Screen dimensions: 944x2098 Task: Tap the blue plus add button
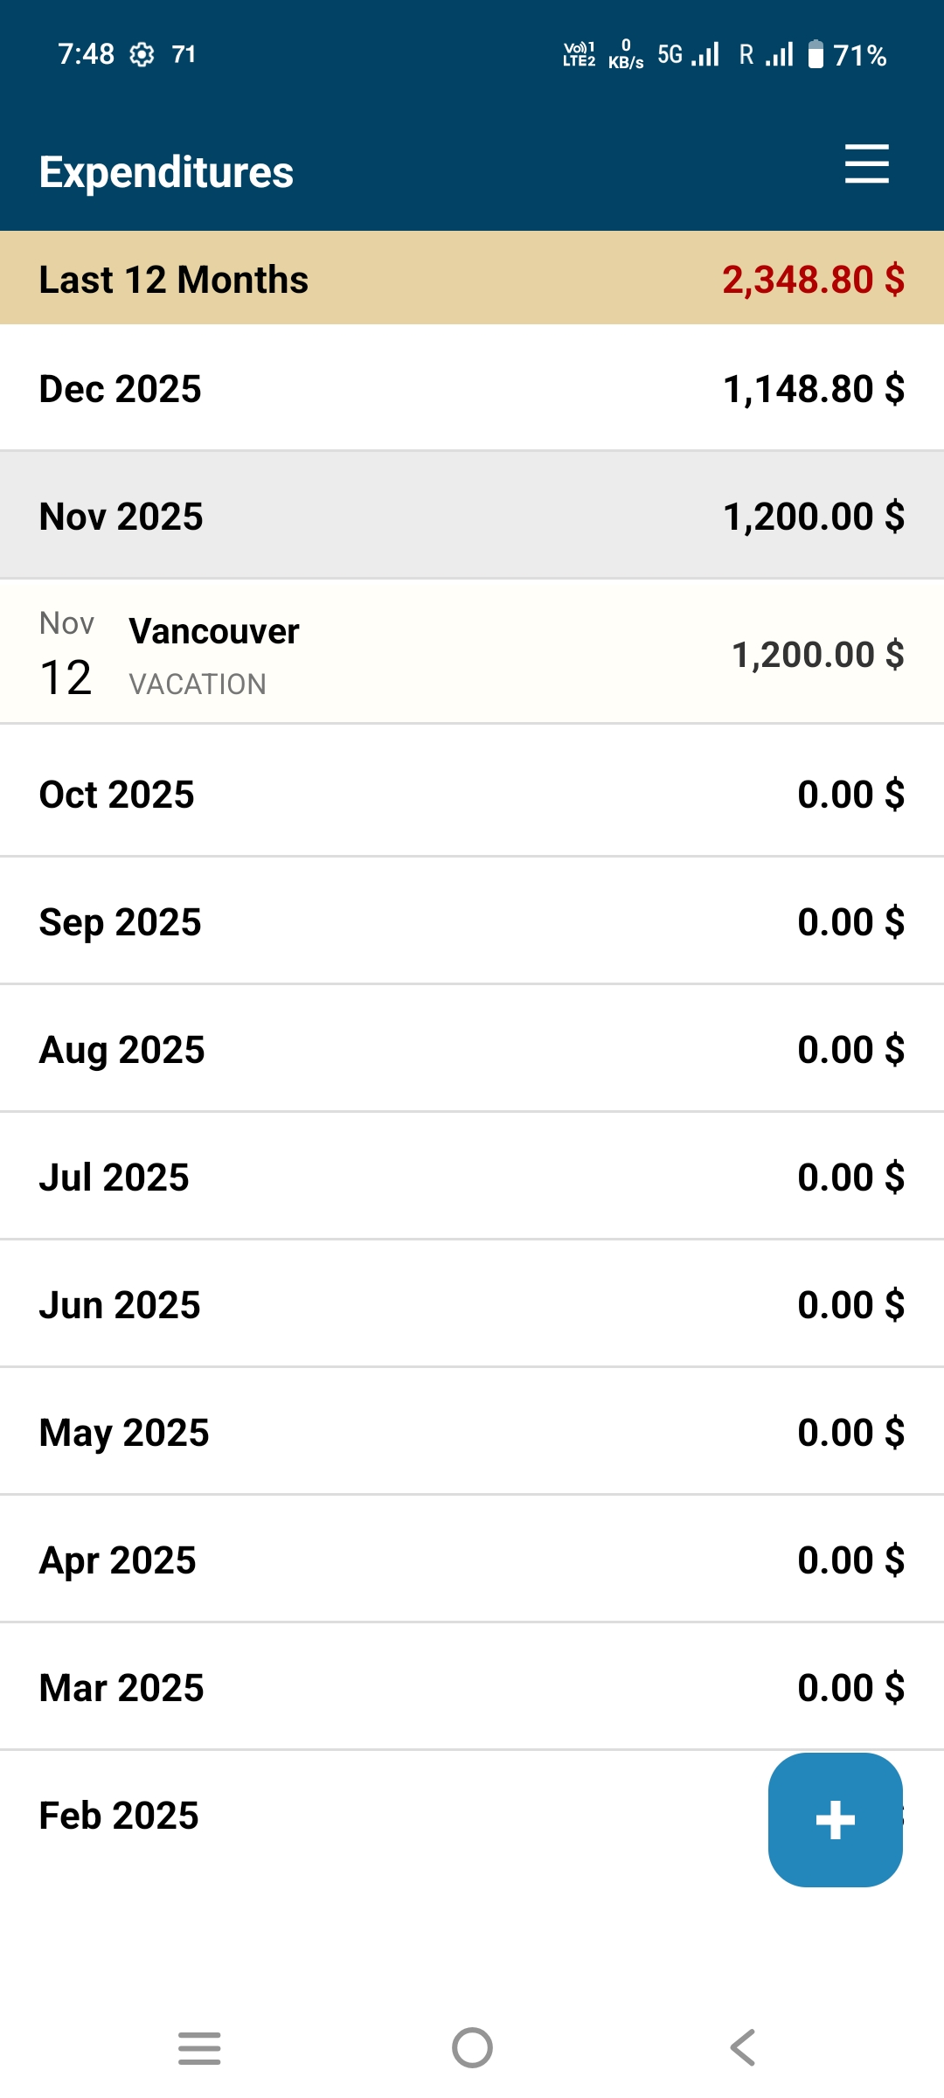(835, 1820)
